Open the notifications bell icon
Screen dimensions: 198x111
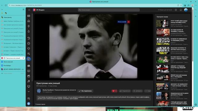[x=181, y=10]
